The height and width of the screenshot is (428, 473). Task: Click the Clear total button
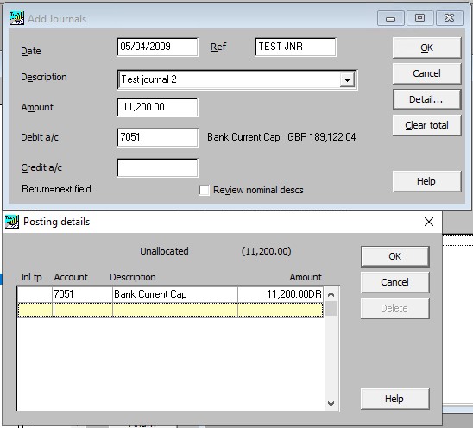pyautogui.click(x=426, y=125)
